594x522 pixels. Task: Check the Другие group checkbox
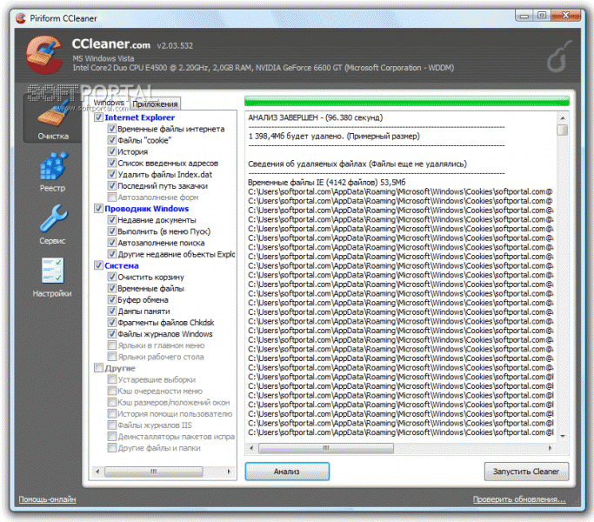98,368
